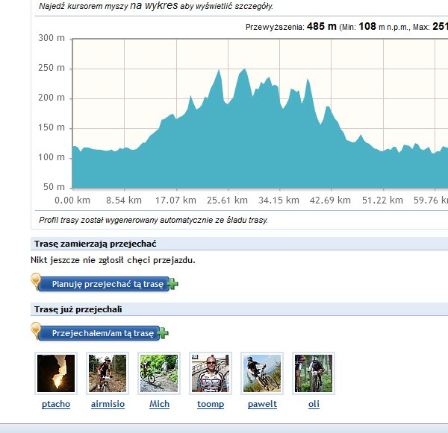Open the pawelt username link
This screenshot has width=448, height=433.
click(x=262, y=404)
